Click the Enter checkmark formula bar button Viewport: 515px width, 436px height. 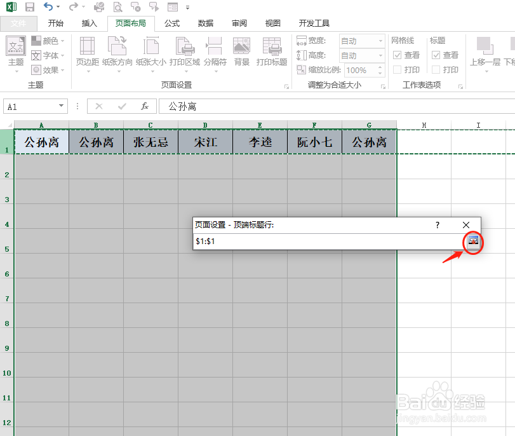coord(122,106)
